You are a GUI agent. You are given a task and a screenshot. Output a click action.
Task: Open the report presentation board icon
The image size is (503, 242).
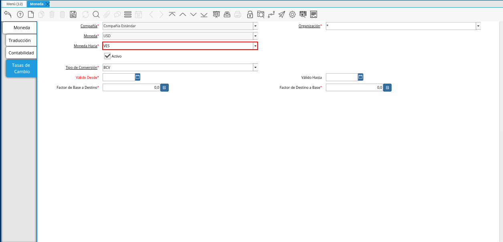216,14
